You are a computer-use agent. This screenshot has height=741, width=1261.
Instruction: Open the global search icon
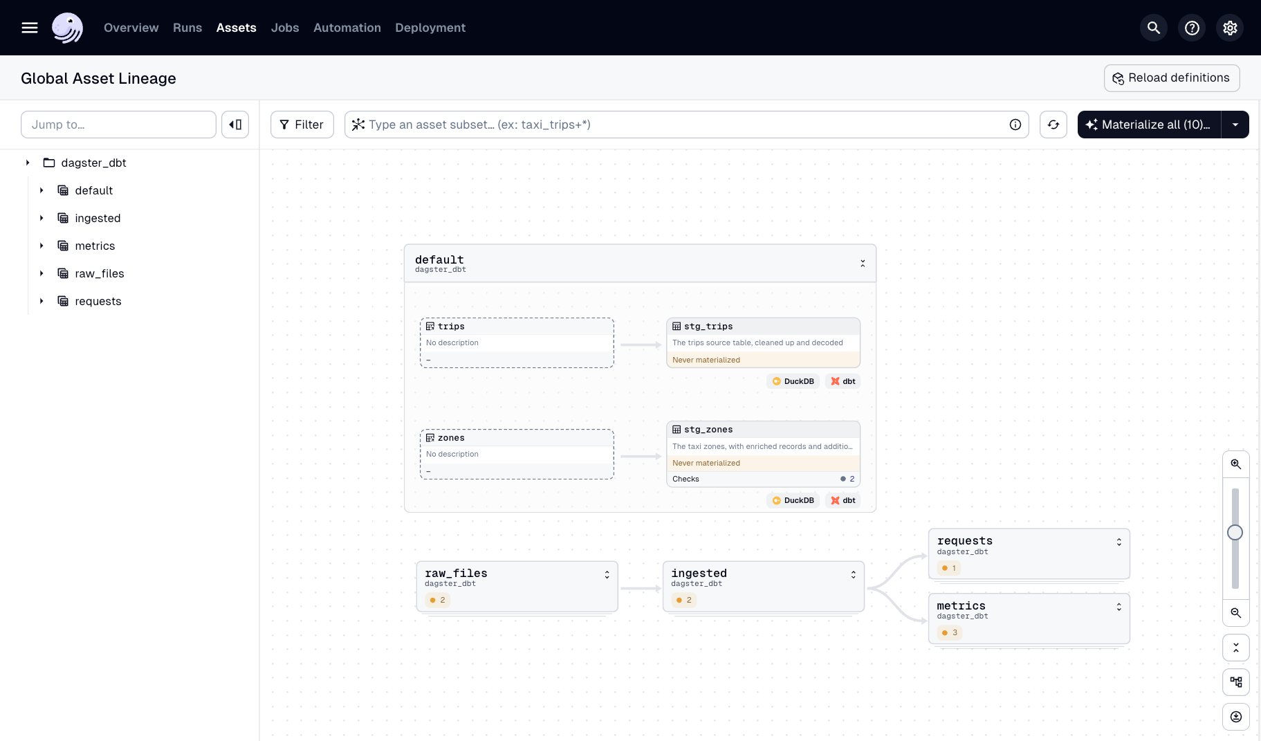[1153, 28]
